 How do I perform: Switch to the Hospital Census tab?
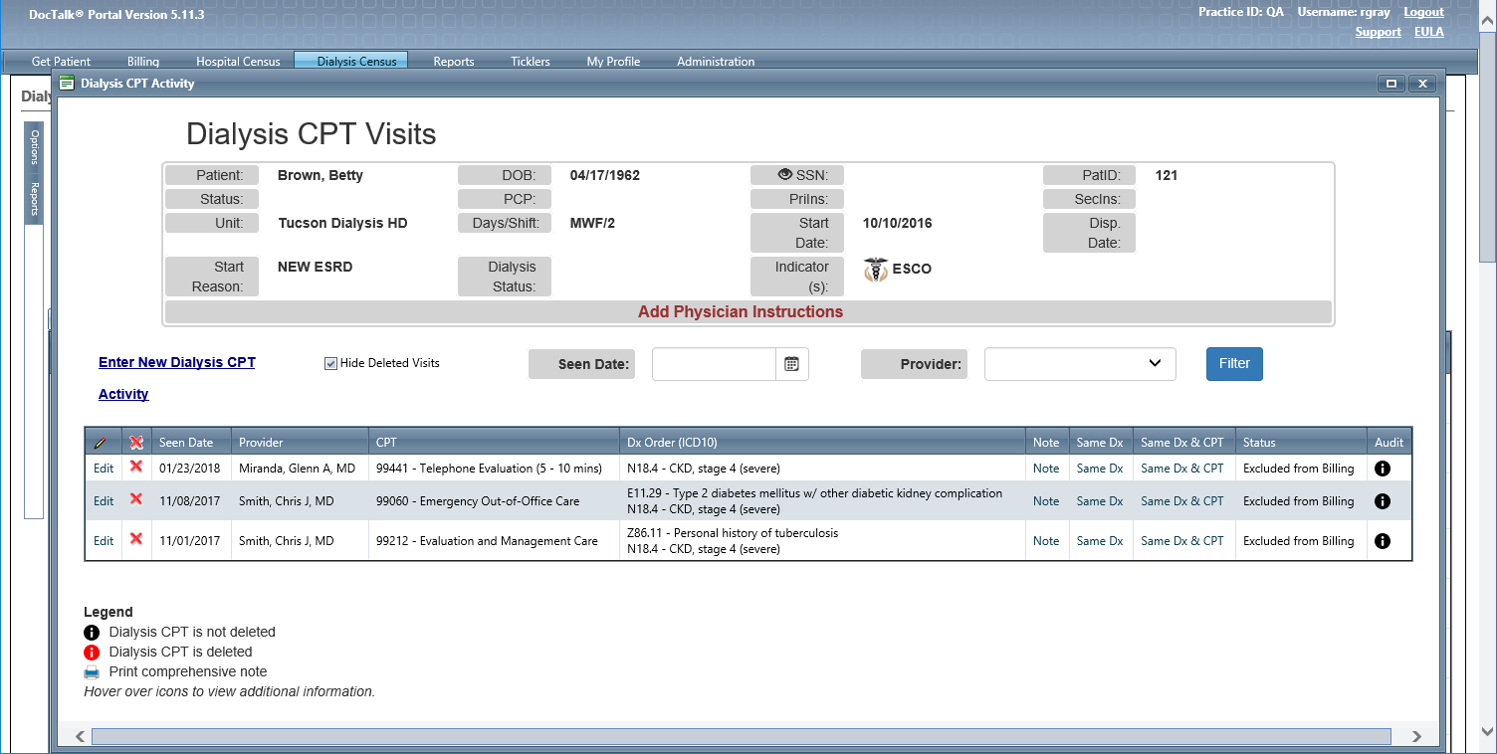[238, 62]
